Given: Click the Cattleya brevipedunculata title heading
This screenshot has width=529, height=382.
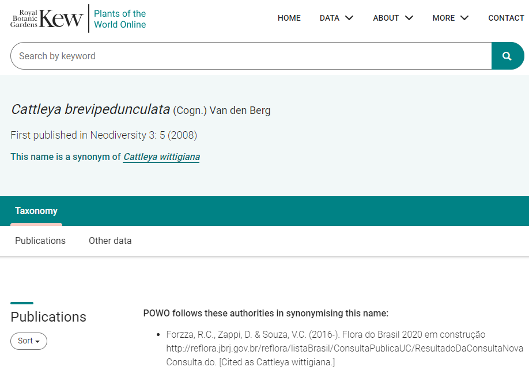Looking at the screenshot, I should 141,109.
